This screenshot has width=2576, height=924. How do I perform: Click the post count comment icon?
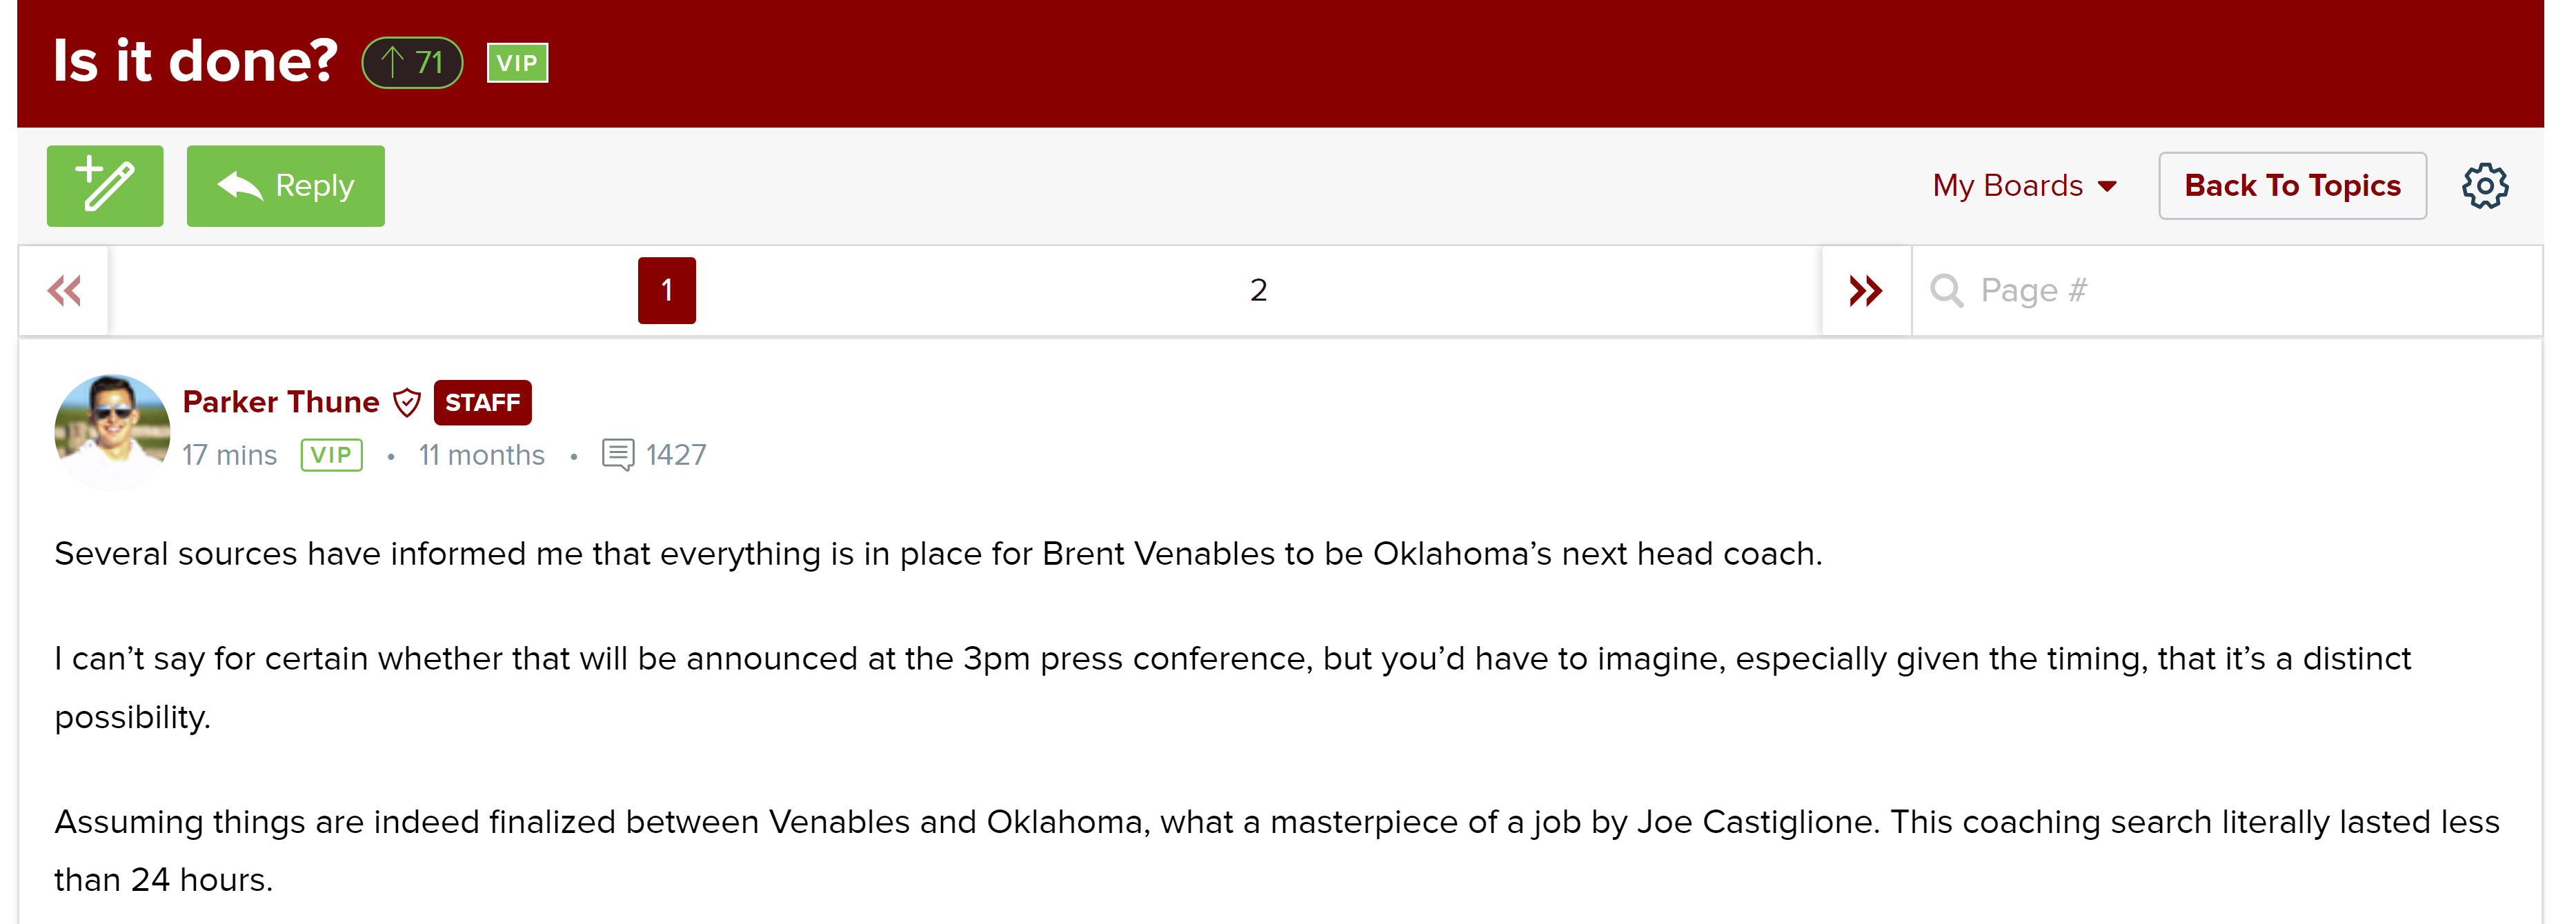click(618, 455)
